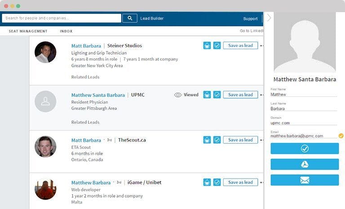Click the iGame / Unibet company name

click(x=144, y=182)
